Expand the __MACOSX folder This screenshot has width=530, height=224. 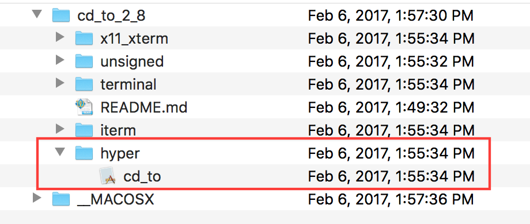36,198
